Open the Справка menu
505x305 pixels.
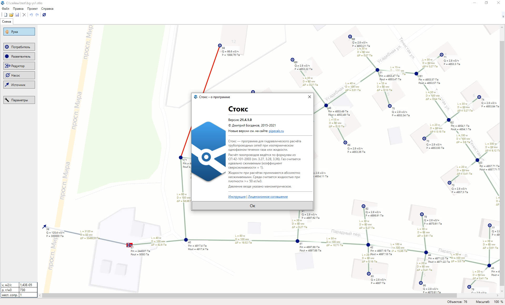coord(47,9)
